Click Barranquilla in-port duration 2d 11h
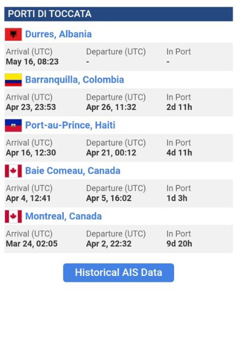The width and height of the screenshot is (240, 343). (179, 107)
